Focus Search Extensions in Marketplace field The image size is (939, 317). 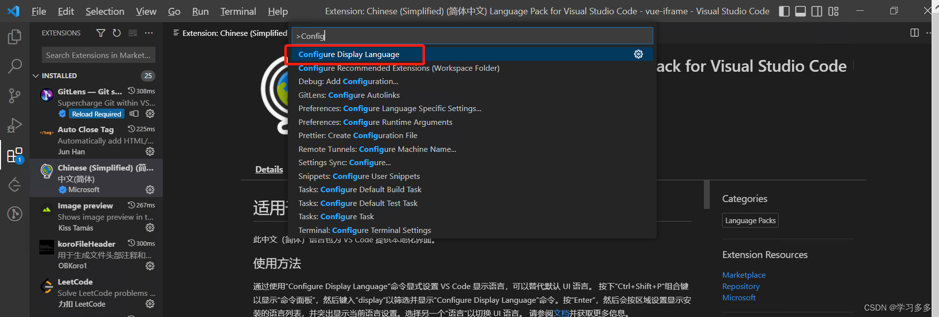tap(98, 55)
